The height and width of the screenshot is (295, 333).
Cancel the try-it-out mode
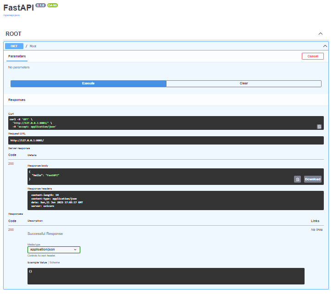click(313, 56)
